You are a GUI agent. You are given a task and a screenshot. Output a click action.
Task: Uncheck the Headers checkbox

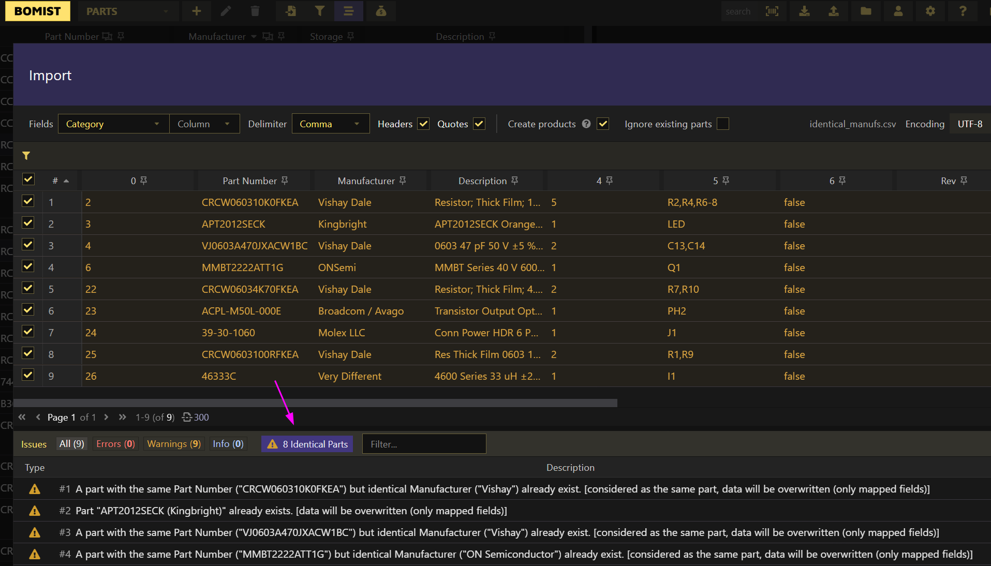423,124
